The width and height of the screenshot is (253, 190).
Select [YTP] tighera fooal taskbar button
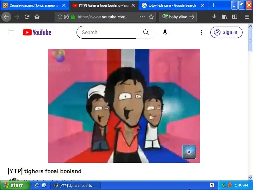click(x=75, y=186)
